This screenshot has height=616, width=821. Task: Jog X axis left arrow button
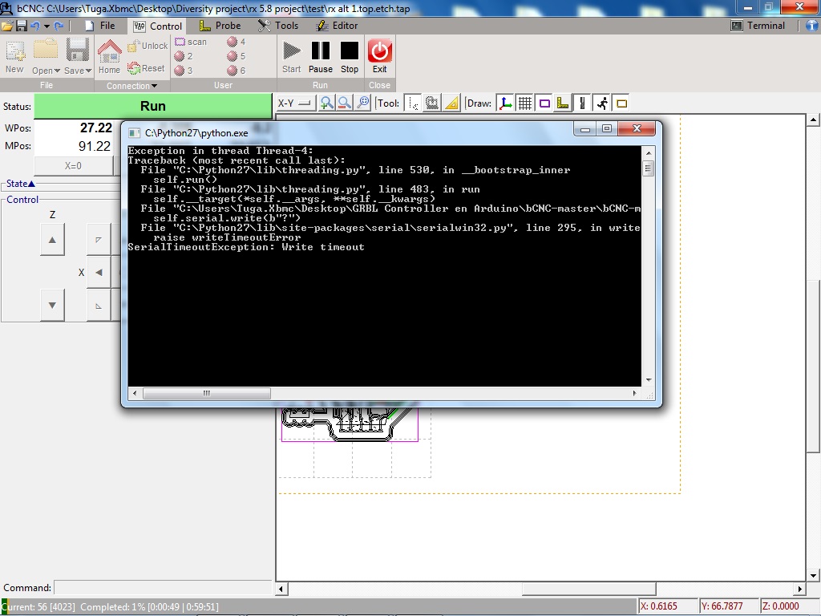[99, 273]
